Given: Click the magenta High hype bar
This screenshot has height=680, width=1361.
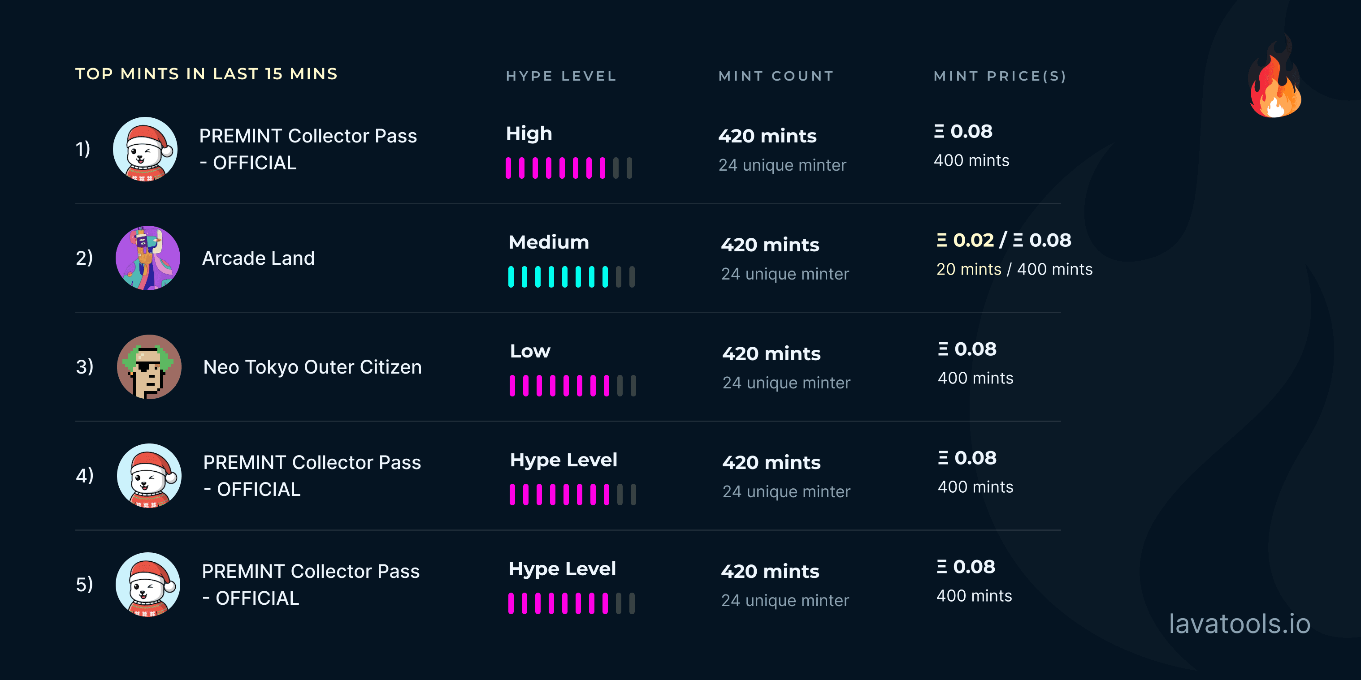Looking at the screenshot, I should (x=568, y=168).
